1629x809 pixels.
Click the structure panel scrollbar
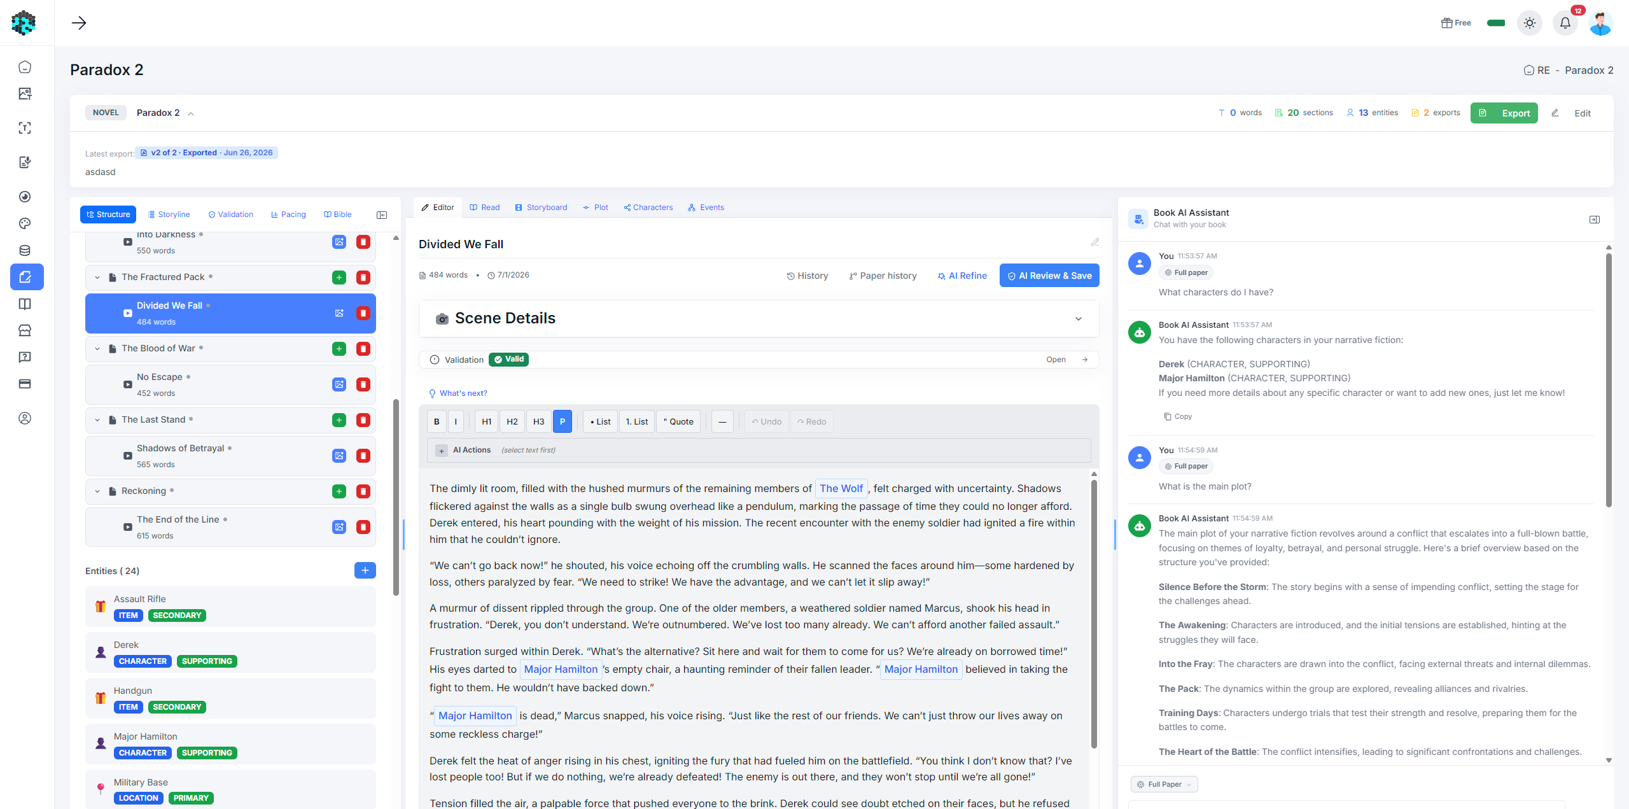click(396, 496)
